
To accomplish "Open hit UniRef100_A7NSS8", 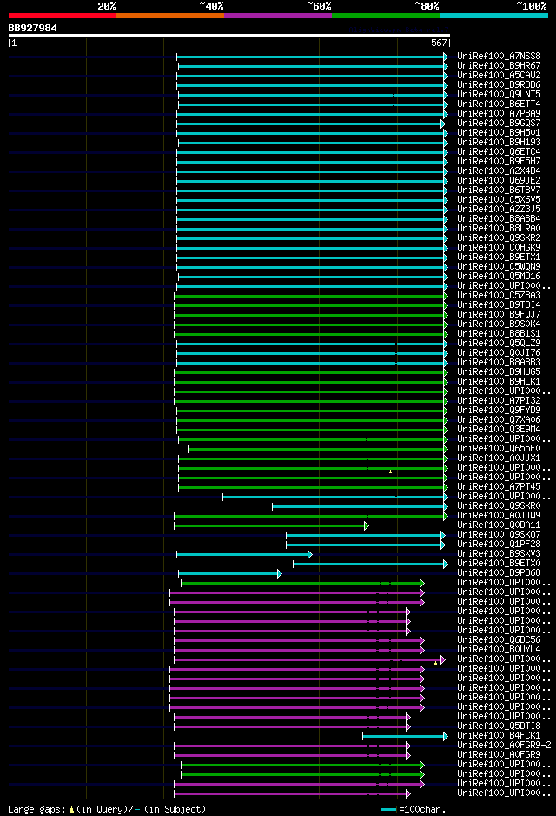I will pos(499,57).
